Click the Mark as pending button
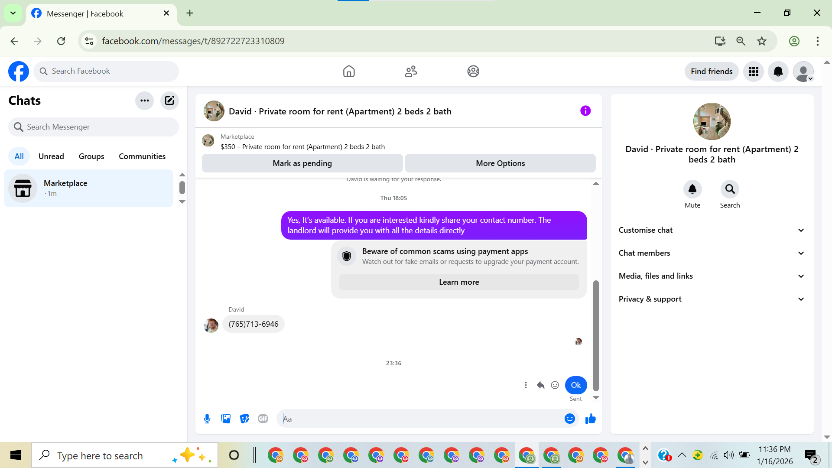 pos(302,163)
